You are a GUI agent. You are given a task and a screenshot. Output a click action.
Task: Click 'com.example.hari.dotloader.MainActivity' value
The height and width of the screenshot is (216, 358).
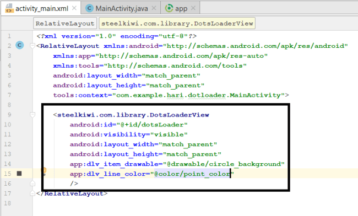pos(198,95)
